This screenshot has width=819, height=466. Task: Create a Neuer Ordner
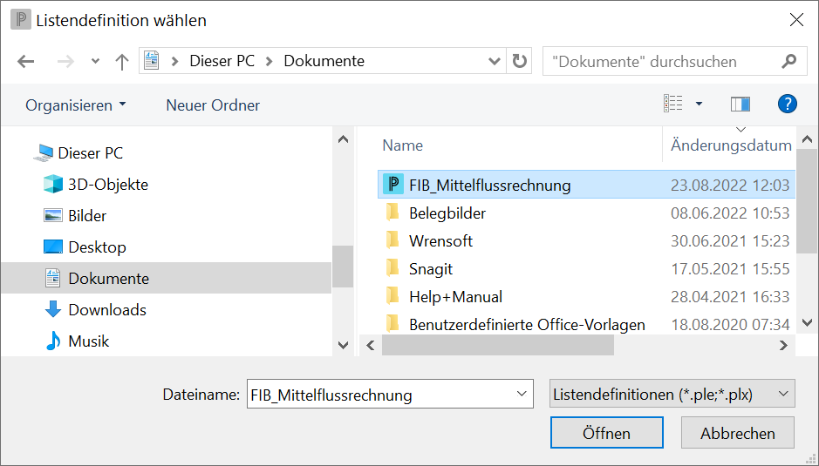tap(213, 105)
